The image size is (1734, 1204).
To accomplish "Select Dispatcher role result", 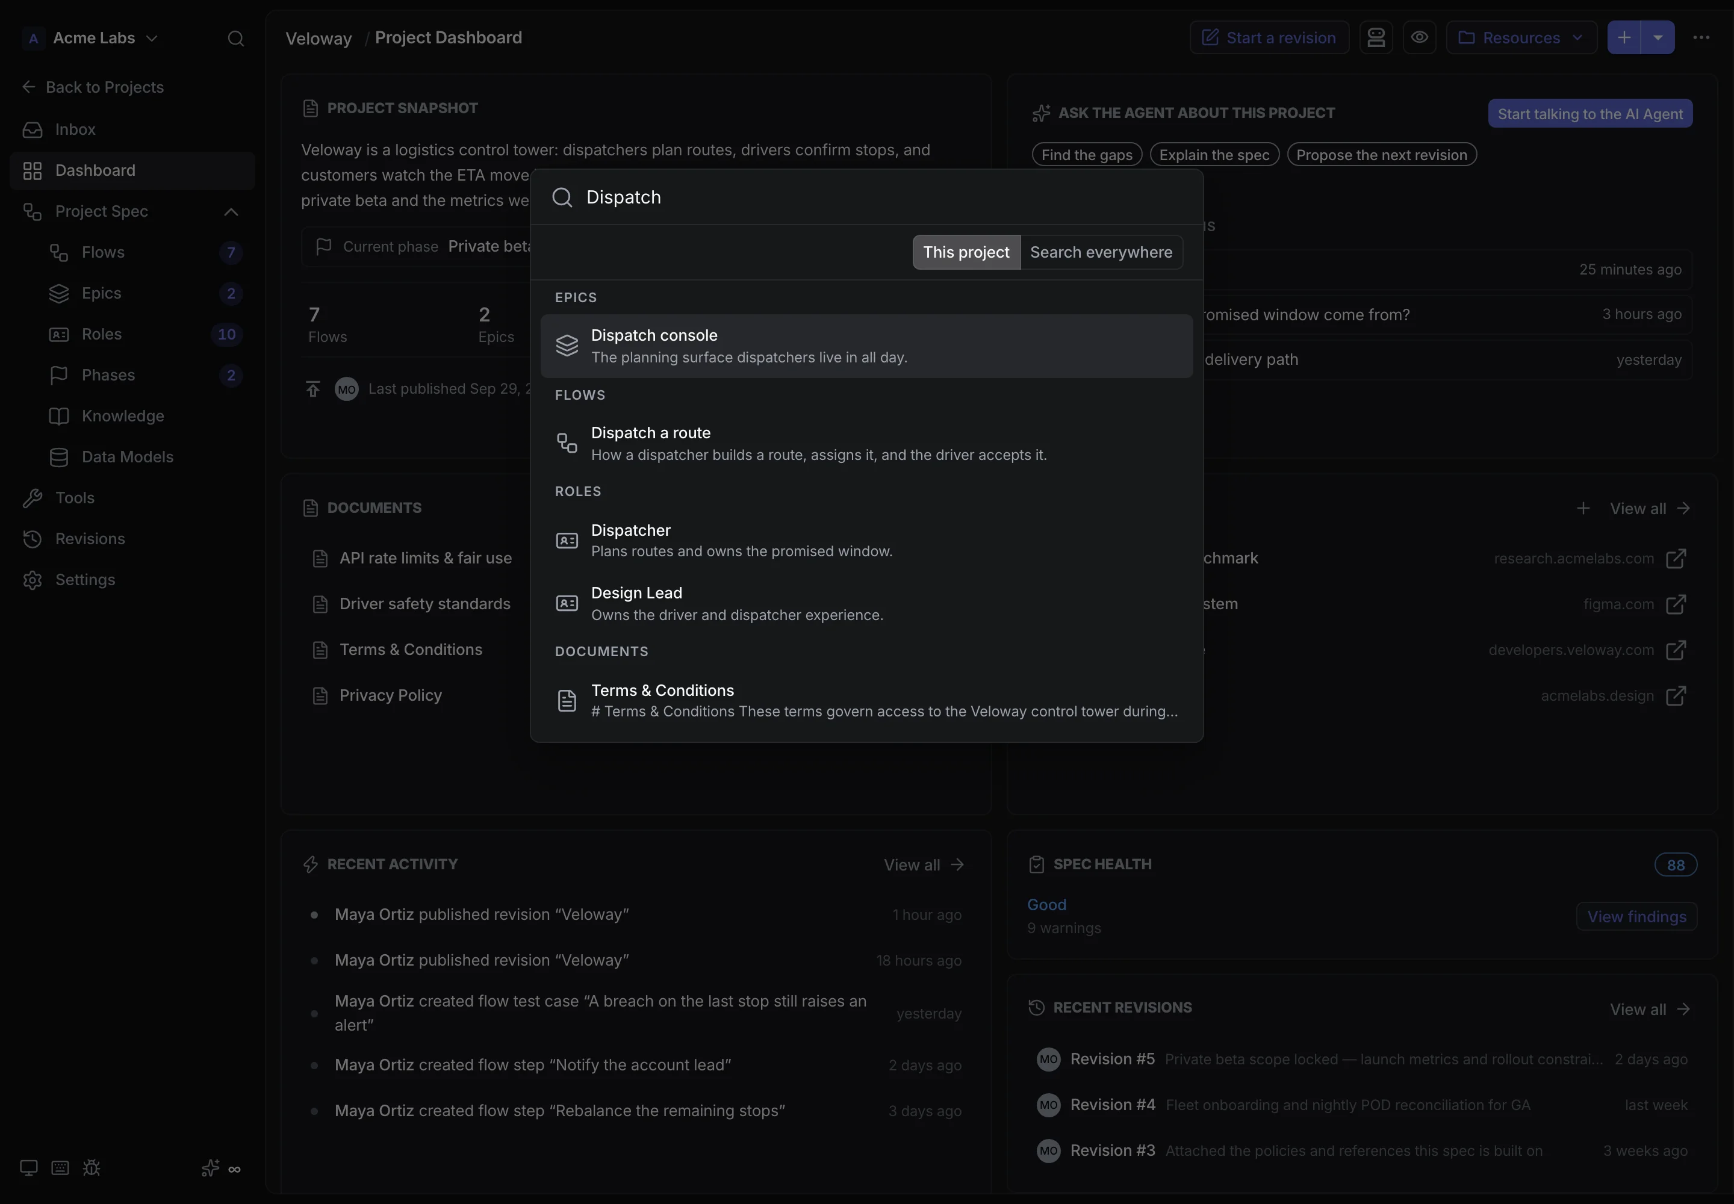I will coord(866,540).
